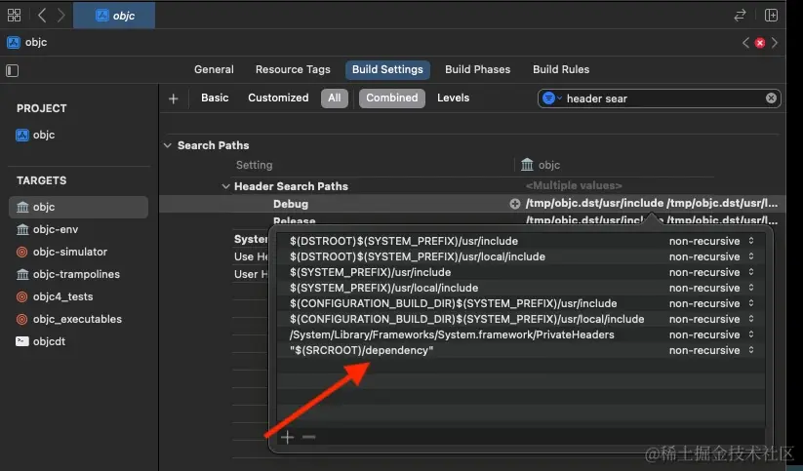Change recursion for the PrivateHeaders path

(711, 334)
